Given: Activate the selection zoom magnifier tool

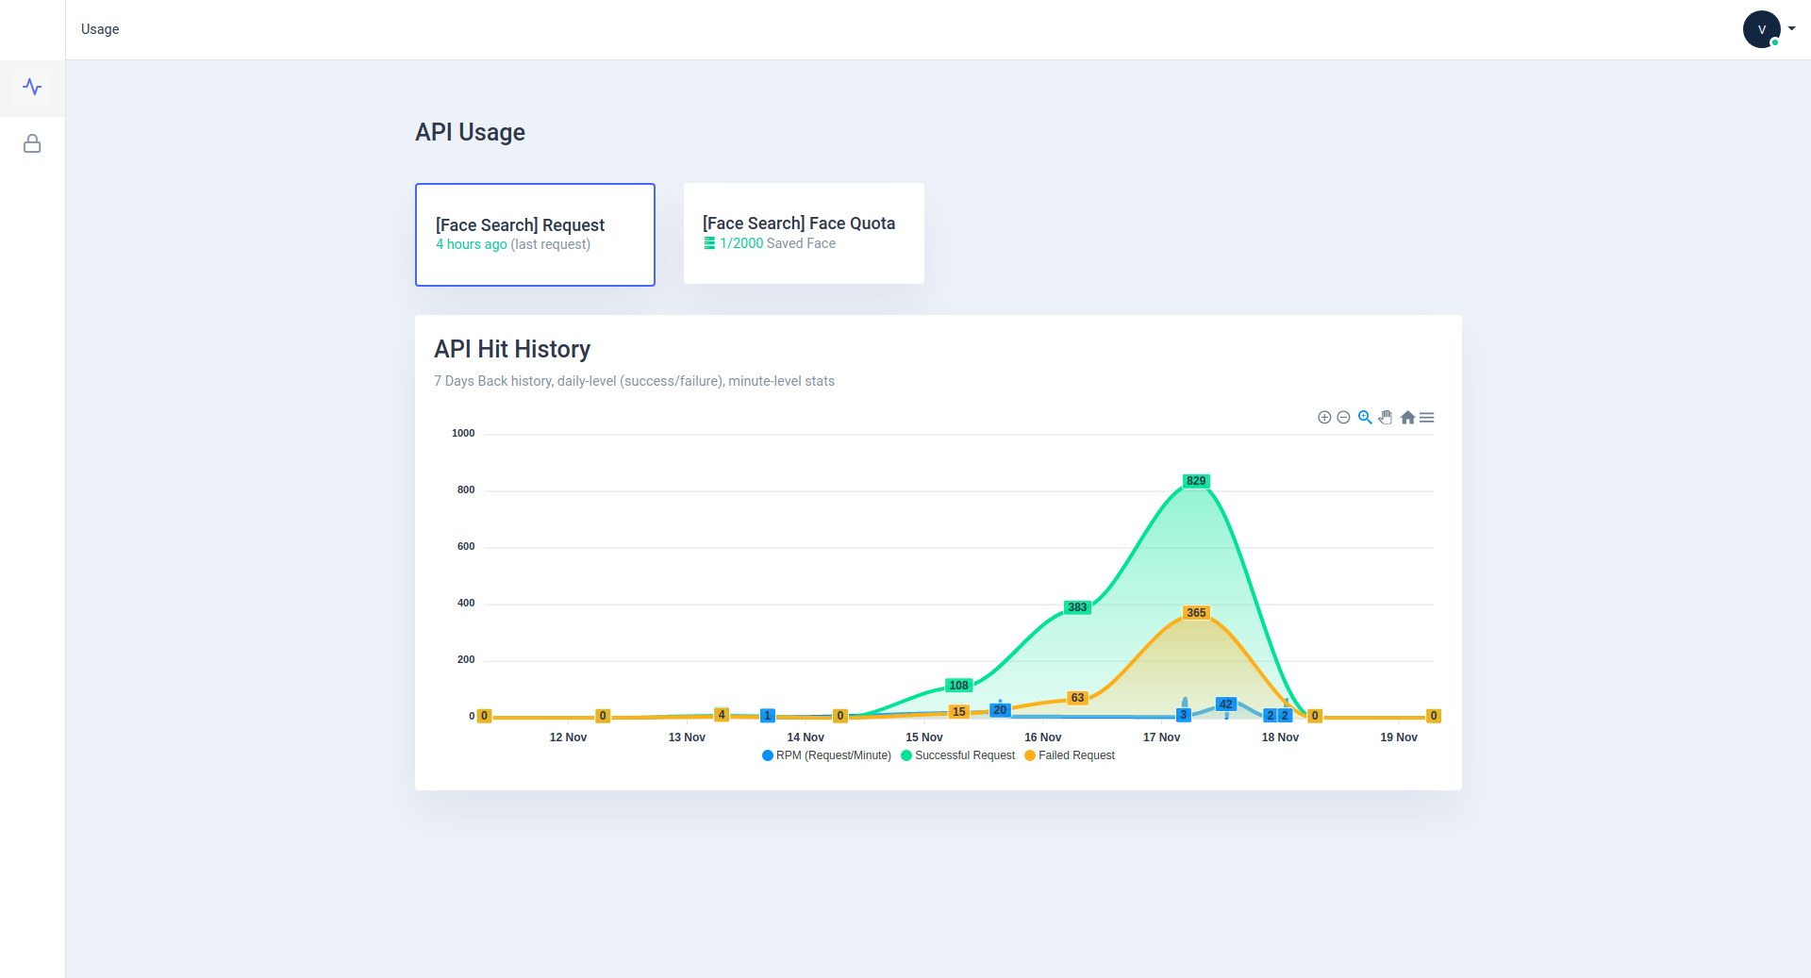Looking at the screenshot, I should click(1365, 417).
